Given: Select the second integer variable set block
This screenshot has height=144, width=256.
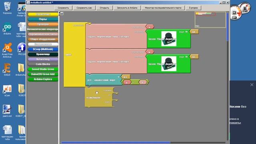Looking at the screenshot, I should [x=116, y=62].
